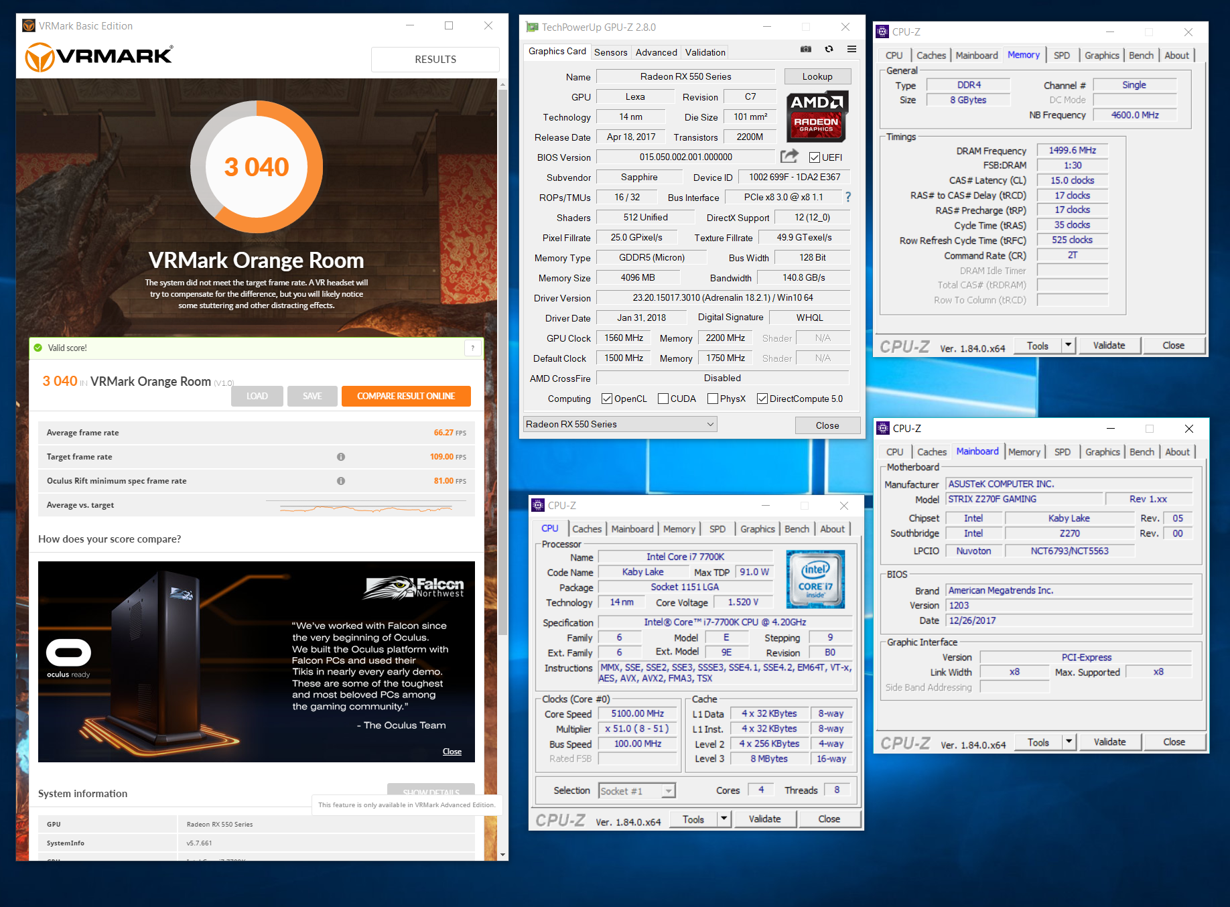1230x907 pixels.
Task: Click the GPU-Z refresh icon
Action: (x=829, y=49)
